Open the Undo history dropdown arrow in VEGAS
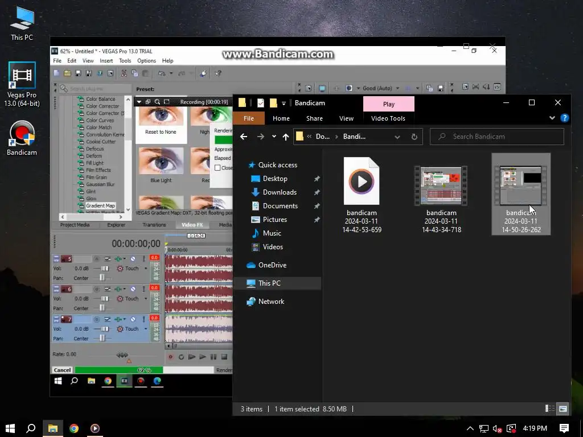This screenshot has width=583, height=437. [x=171, y=73]
